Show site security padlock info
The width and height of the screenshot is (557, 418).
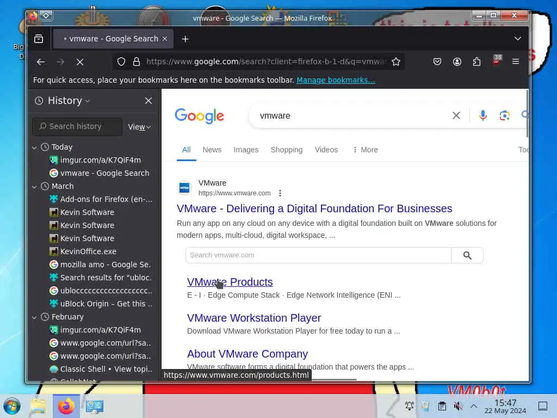[x=137, y=62]
